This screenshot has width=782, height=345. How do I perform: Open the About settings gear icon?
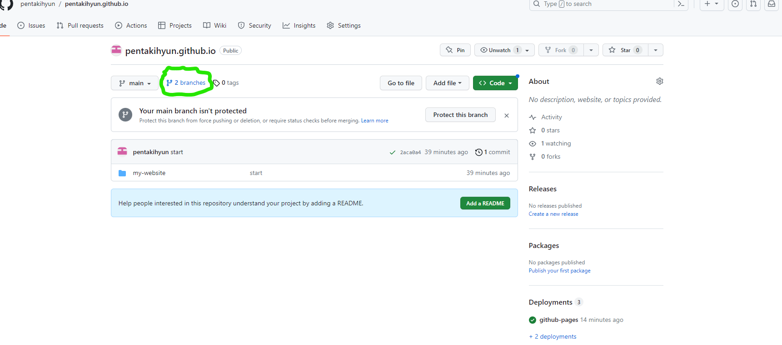[660, 81]
